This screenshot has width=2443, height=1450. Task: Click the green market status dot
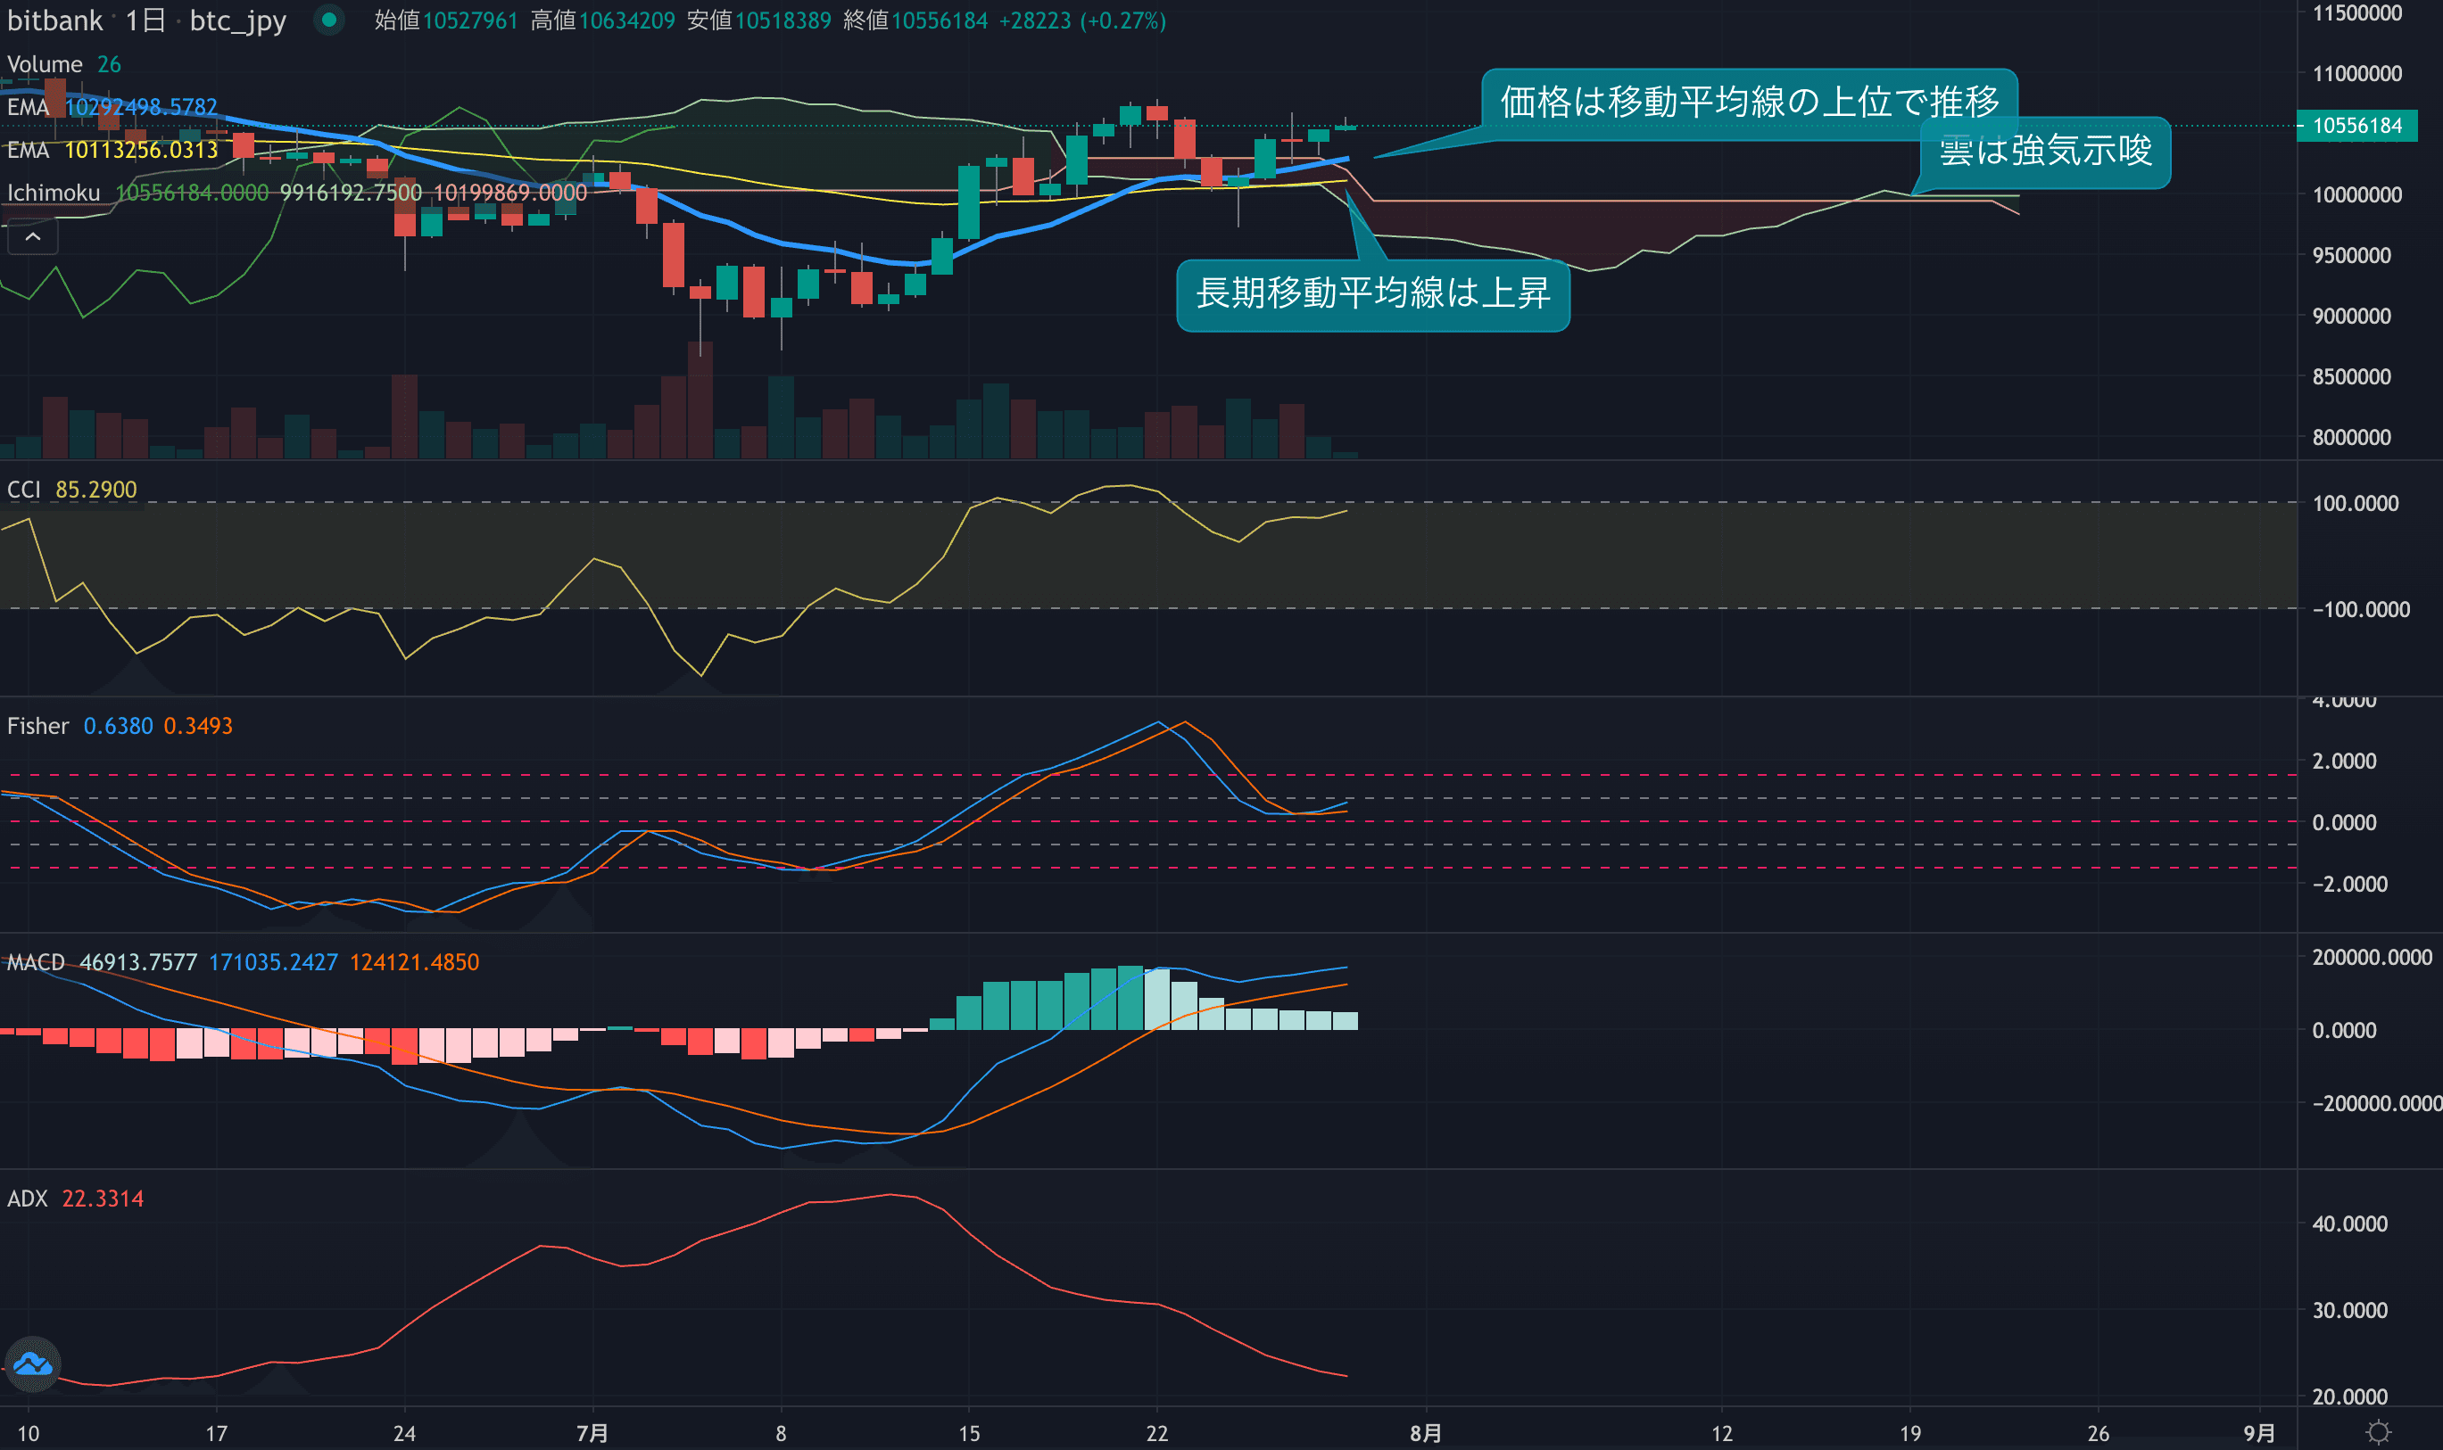click(x=329, y=20)
